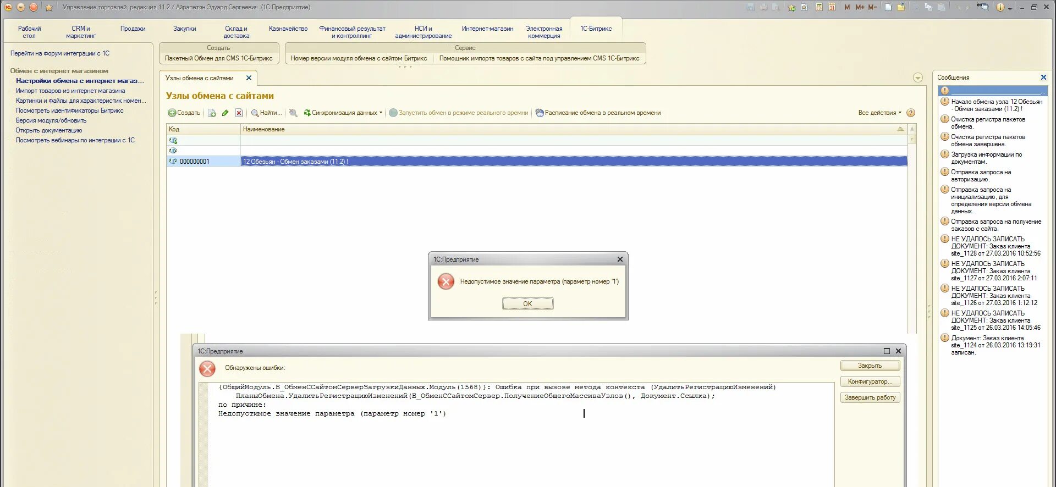This screenshot has height=487, width=1056.
Task: Click Перейти на форум интеграции с 1С
Action: tap(60, 53)
